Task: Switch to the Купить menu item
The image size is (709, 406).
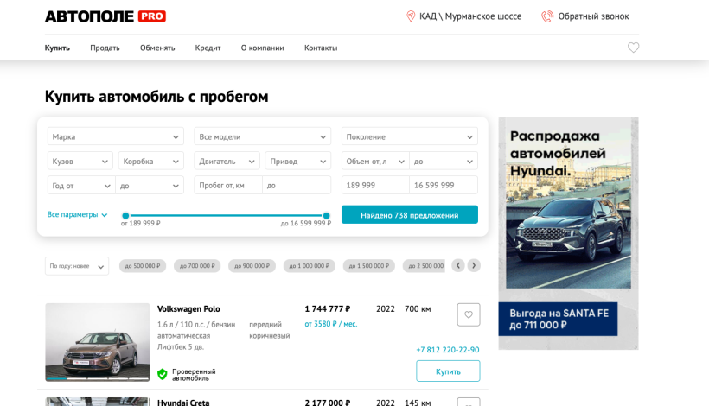Action: (x=57, y=48)
